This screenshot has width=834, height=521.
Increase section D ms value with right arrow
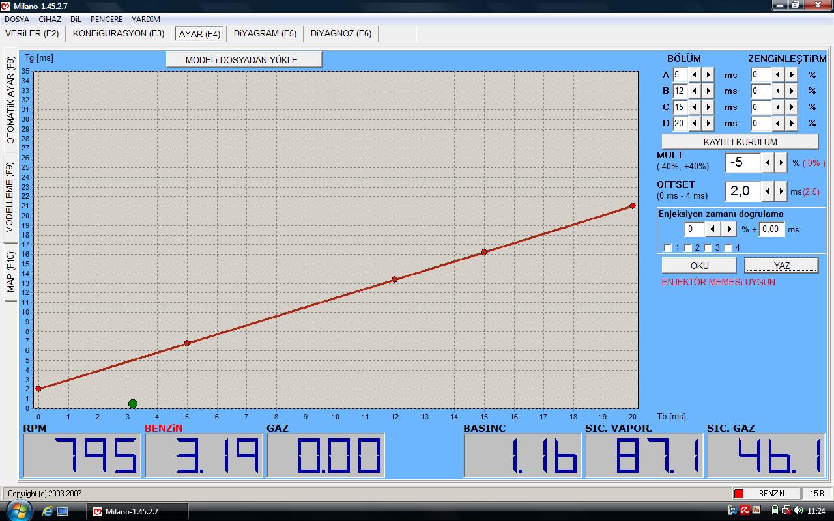708,123
